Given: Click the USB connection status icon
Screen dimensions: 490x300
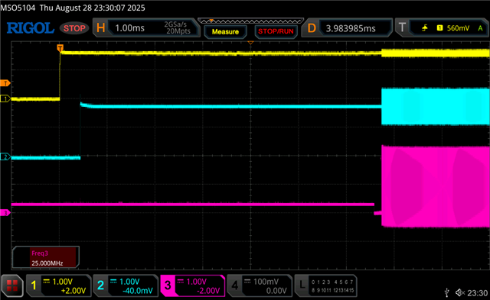Looking at the screenshot, I should pos(447,292).
